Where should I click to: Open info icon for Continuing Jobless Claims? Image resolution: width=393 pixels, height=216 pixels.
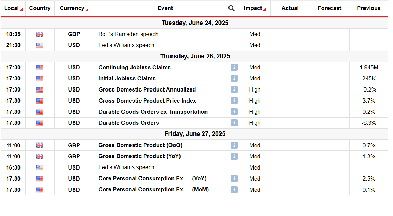point(234,68)
